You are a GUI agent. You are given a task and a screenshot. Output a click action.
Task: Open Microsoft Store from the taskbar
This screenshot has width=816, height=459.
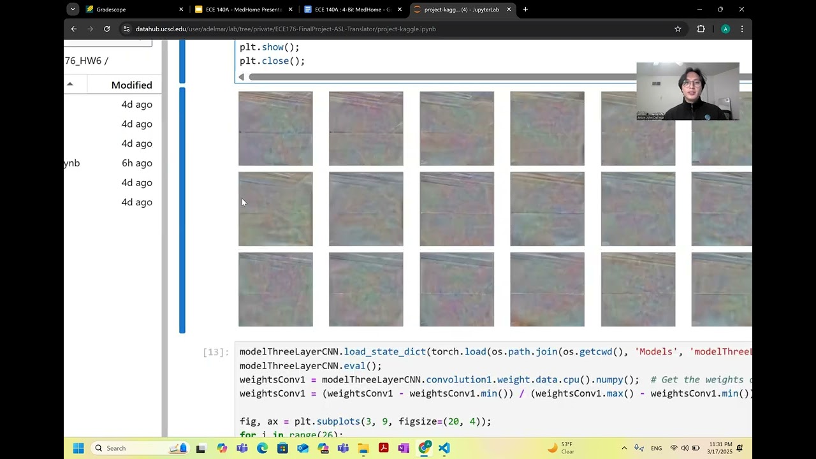282,448
